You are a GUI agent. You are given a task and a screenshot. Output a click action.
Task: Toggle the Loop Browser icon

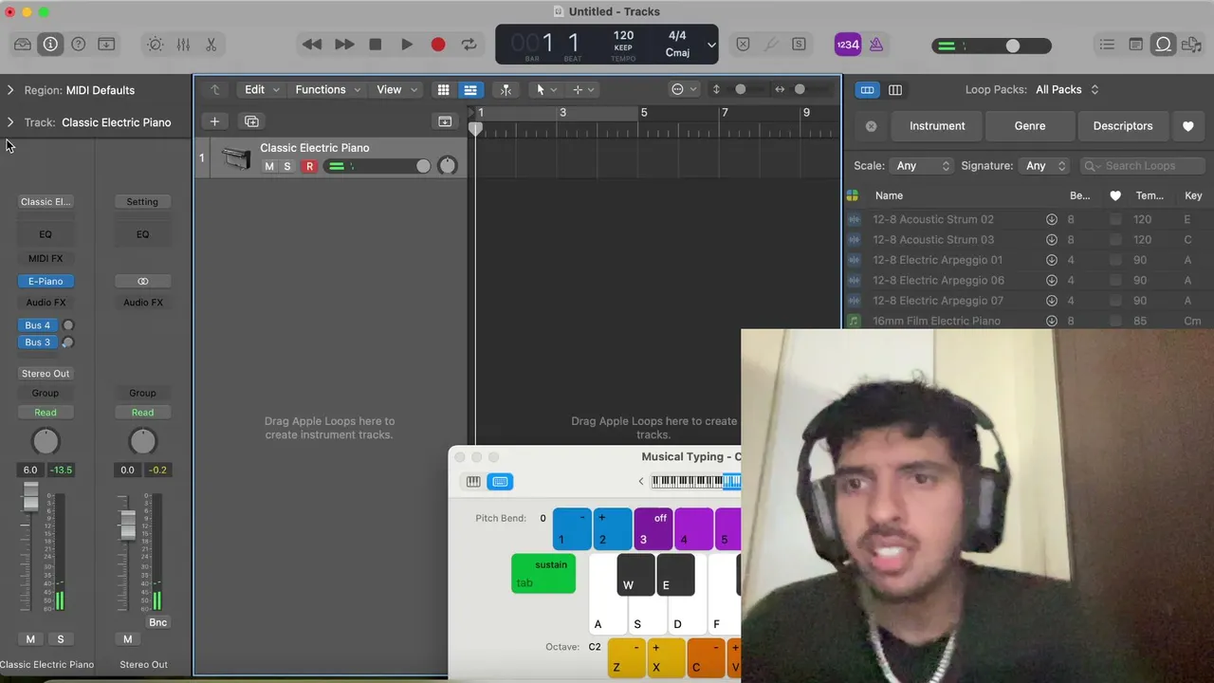pyautogui.click(x=1163, y=45)
